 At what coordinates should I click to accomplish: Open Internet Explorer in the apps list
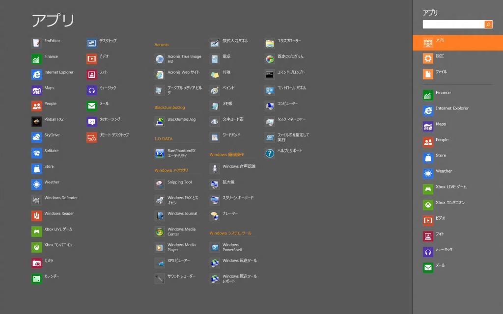pyautogui.click(x=36, y=75)
